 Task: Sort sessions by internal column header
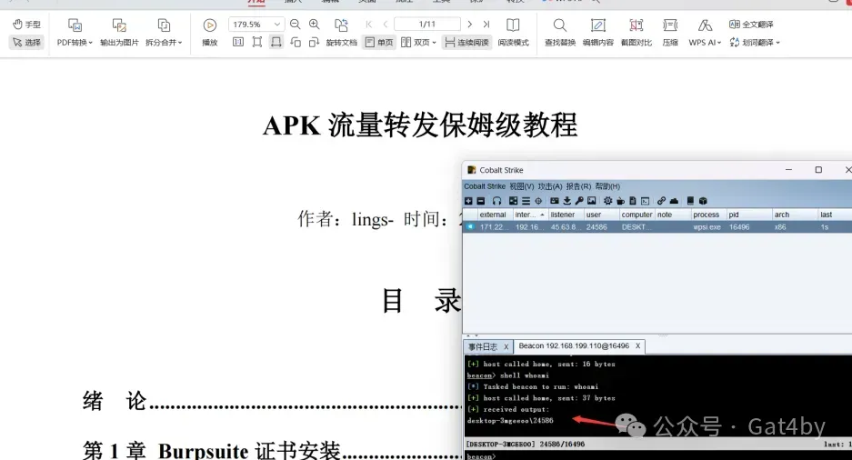530,215
